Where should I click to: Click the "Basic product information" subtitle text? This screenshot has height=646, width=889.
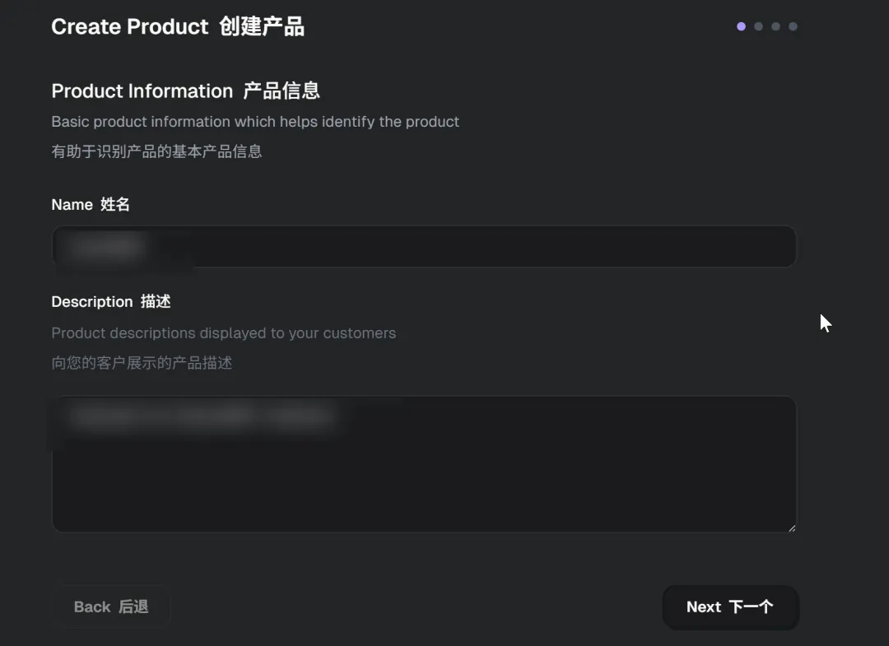255,122
